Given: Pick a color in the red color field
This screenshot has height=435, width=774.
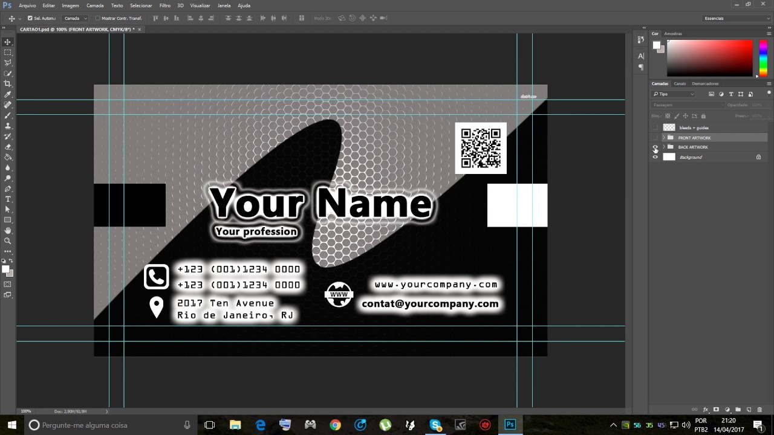Looking at the screenshot, I should [710, 58].
